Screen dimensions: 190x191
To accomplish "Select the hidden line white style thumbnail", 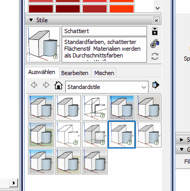I will pos(68,135).
